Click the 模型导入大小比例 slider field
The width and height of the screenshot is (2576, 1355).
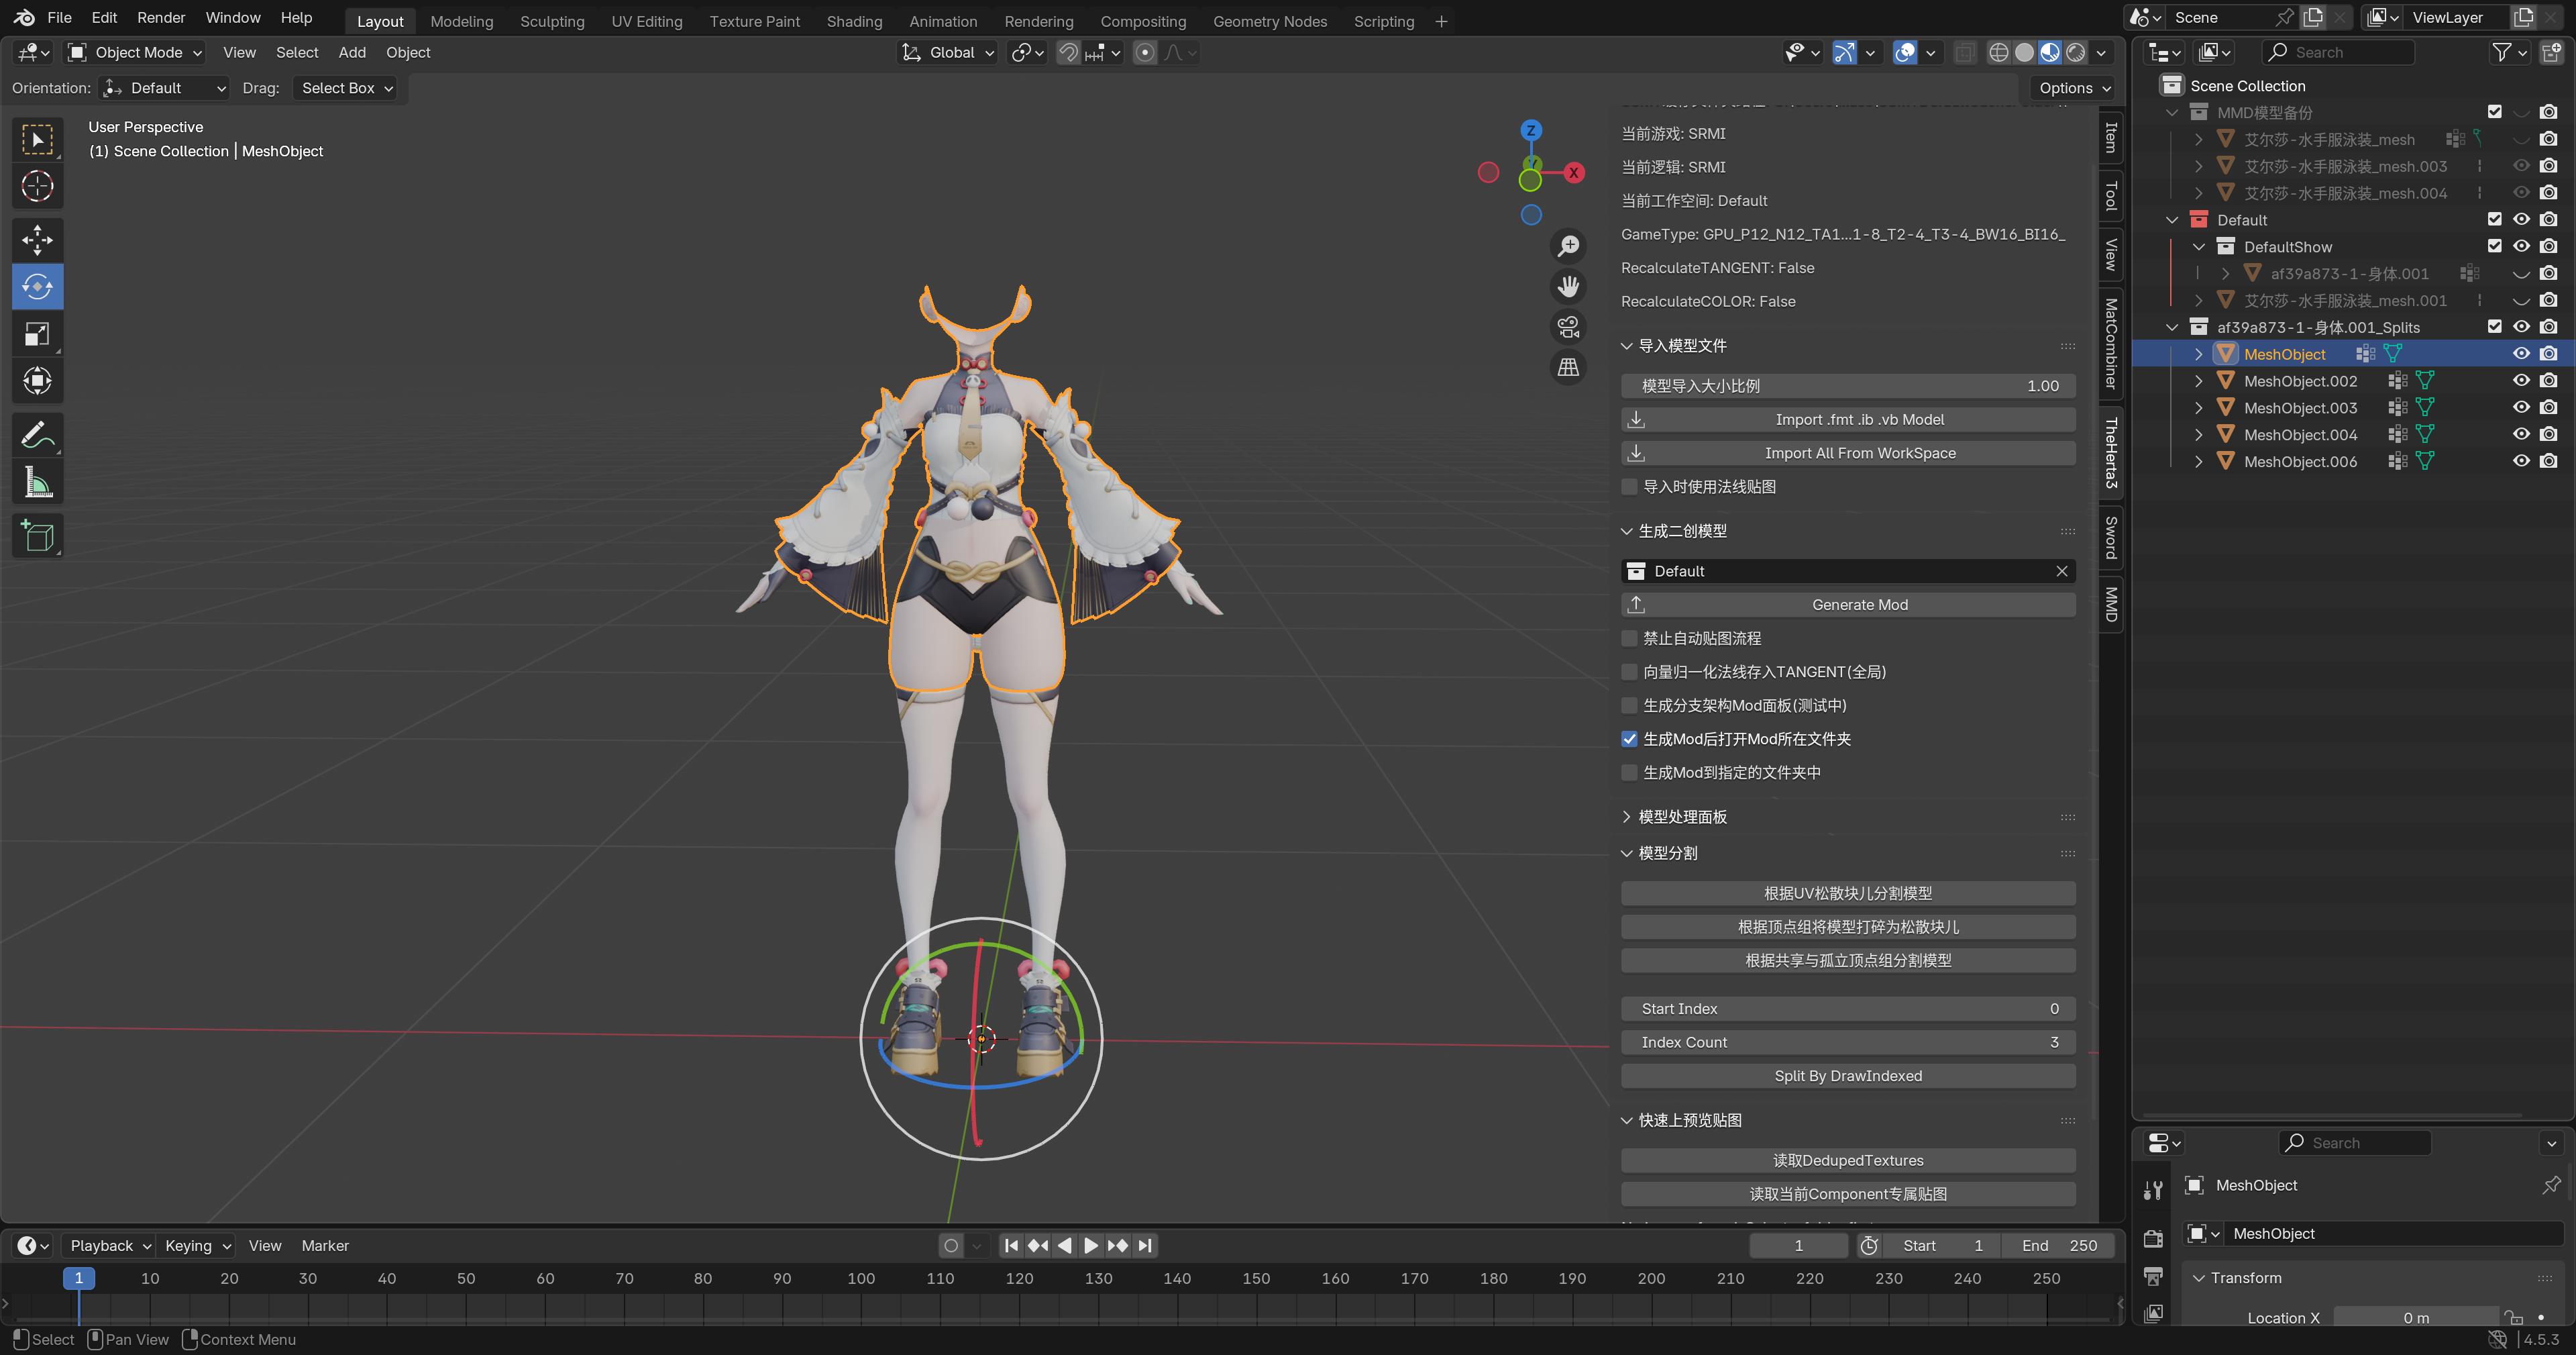click(1847, 385)
